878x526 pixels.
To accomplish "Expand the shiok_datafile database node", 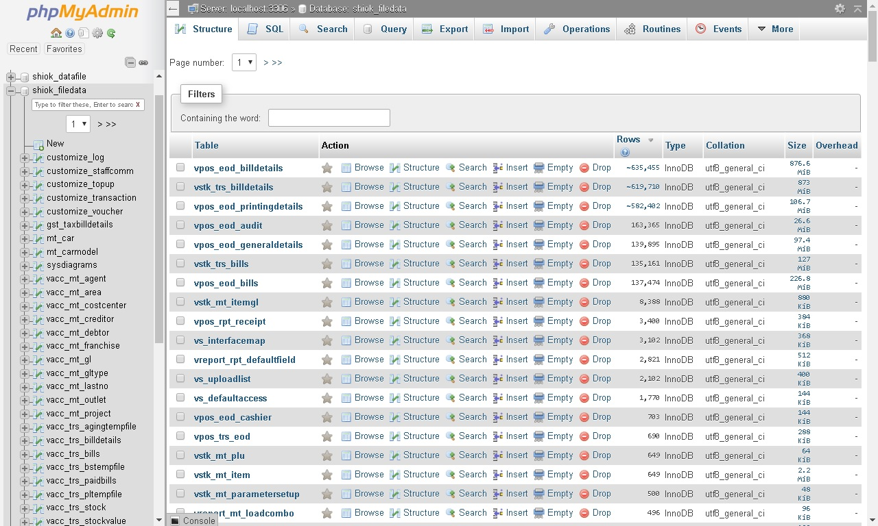I will (x=11, y=77).
